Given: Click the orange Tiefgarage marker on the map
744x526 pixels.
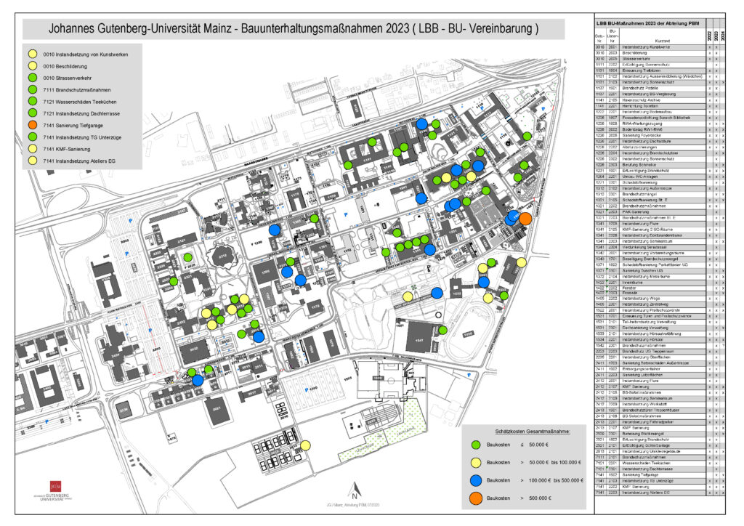Looking at the screenshot, I should click(x=525, y=219).
